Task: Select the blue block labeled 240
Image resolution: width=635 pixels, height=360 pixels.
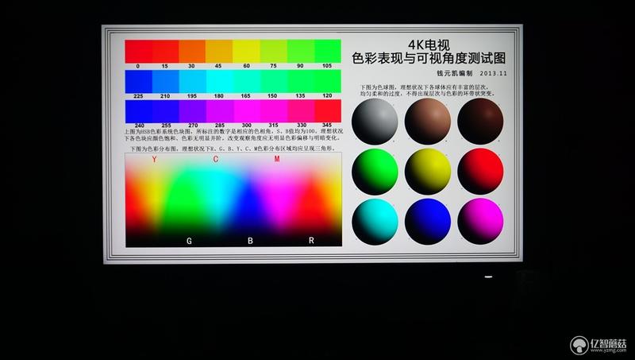Action: pos(138,111)
